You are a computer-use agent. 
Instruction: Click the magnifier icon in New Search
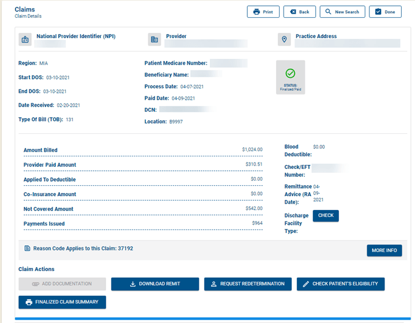point(328,12)
